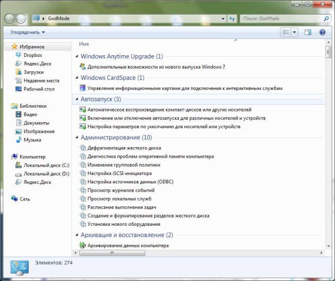
Task: Sort by the Имя column header
Action: point(84,43)
